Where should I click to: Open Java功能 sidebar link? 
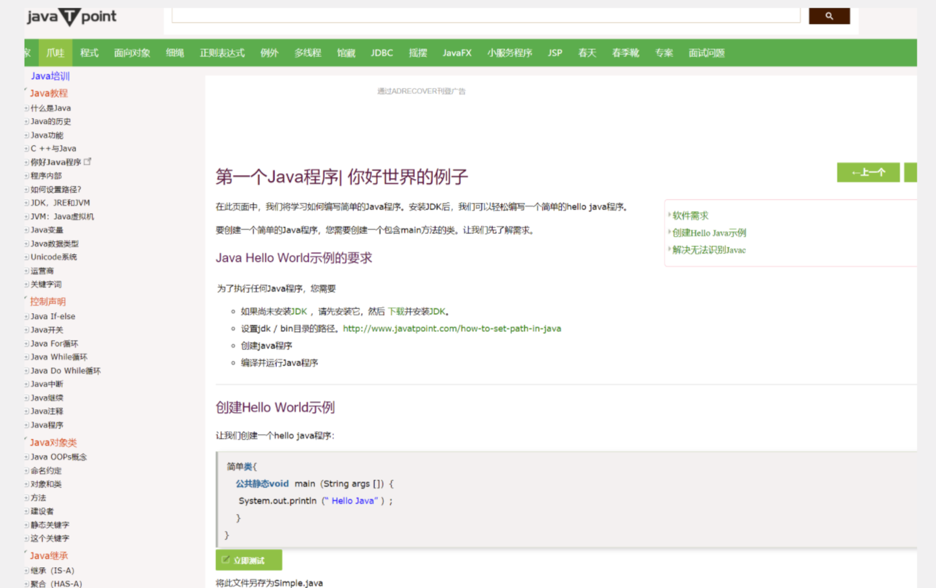click(x=47, y=135)
